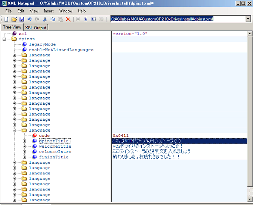253x205 pixels.
Task: Click the Open file toolbar icon
Action: [x=14, y=19]
